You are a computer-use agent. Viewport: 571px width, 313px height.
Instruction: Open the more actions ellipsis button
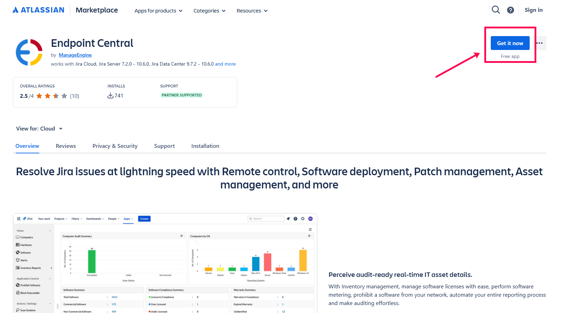pos(539,43)
